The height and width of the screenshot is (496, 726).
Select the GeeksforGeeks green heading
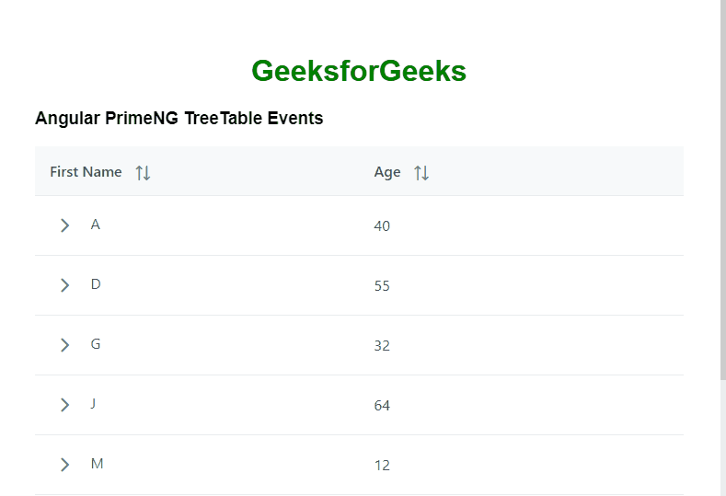[x=359, y=71]
